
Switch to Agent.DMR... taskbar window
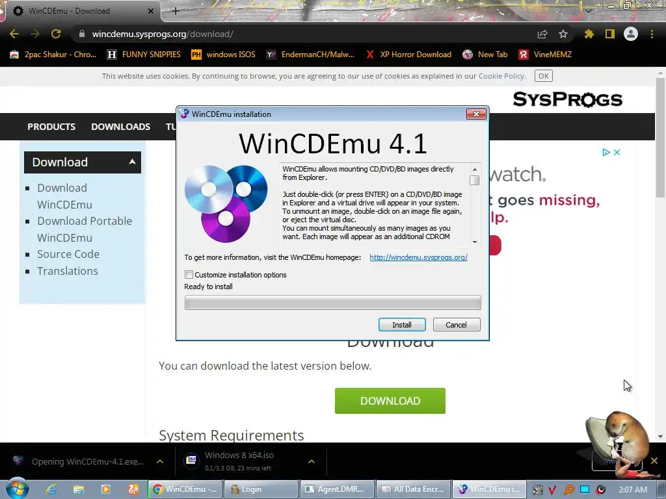338,489
